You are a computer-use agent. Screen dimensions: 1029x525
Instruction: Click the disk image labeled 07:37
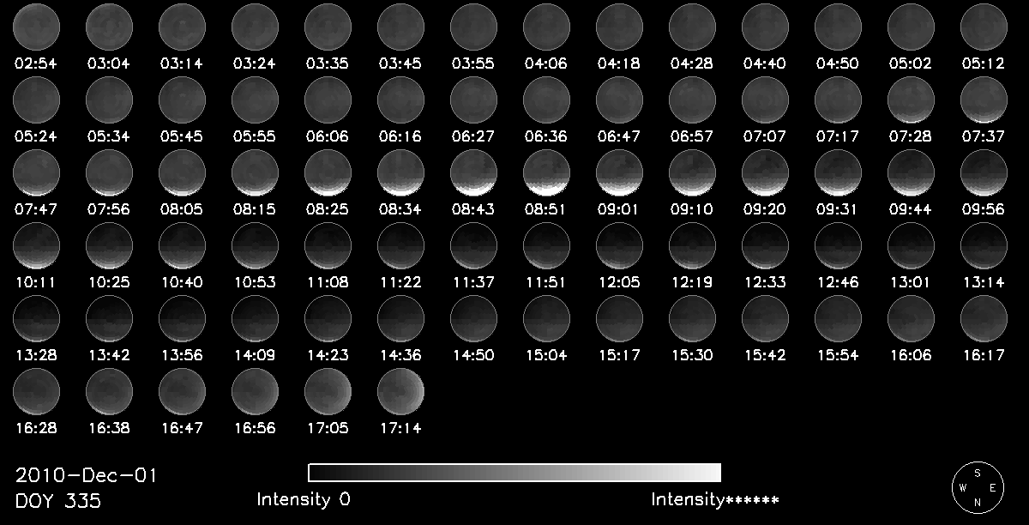click(984, 100)
